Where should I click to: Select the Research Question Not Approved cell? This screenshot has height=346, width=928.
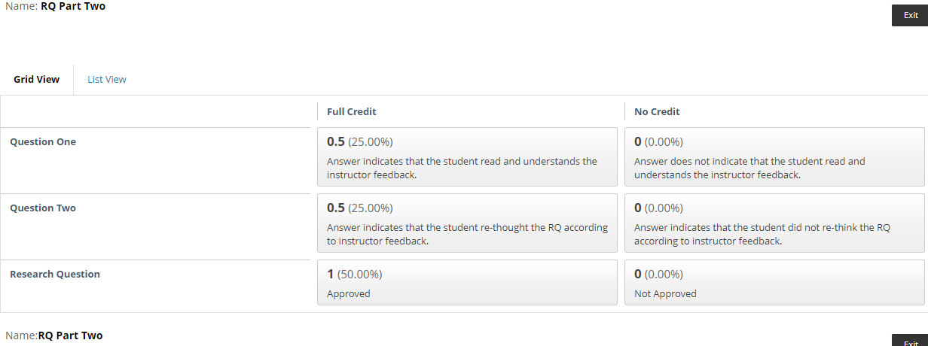774,283
